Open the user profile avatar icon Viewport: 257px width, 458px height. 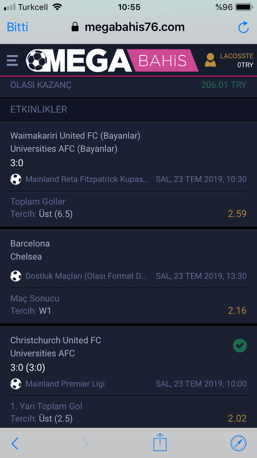coord(210,60)
